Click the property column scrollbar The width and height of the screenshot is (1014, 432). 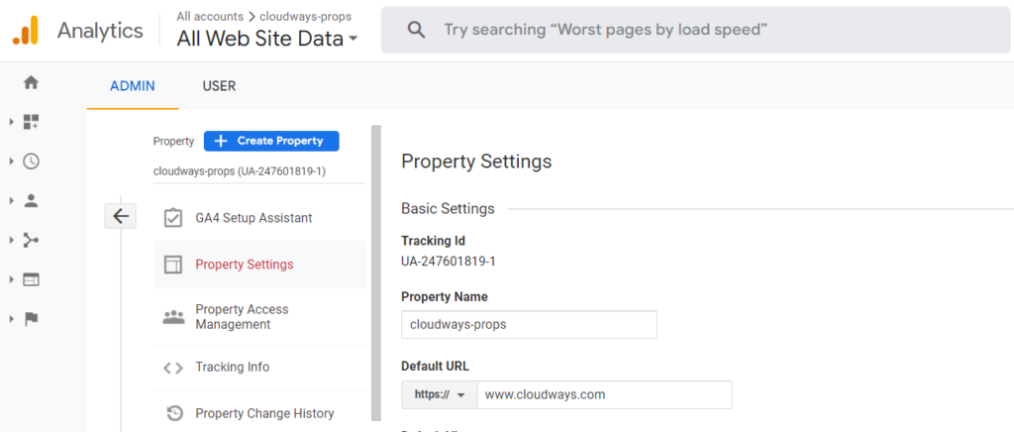(x=376, y=273)
